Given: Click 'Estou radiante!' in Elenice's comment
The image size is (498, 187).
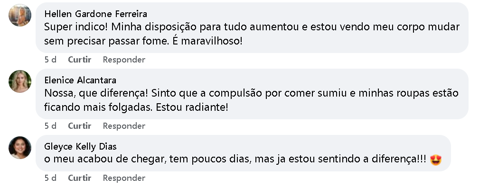Looking at the screenshot, I should (192, 107).
